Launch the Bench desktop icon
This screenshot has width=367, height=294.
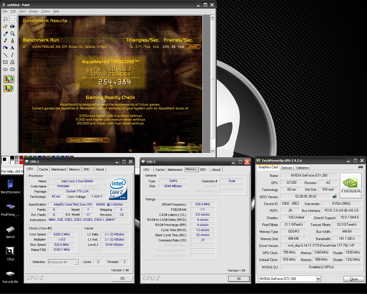point(10,232)
